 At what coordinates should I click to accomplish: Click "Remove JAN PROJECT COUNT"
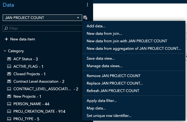[x=113, y=76]
